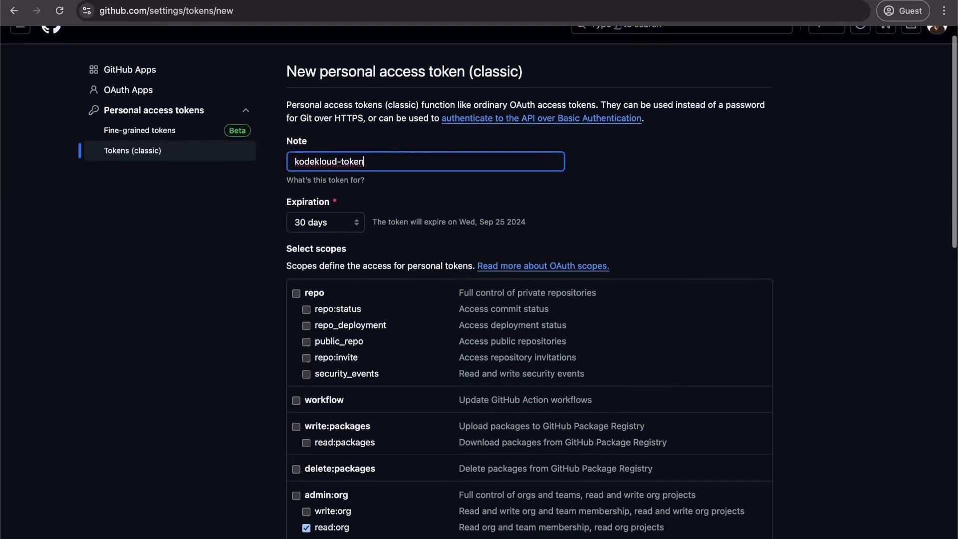Click 'Access public repositories' description

[512, 341]
